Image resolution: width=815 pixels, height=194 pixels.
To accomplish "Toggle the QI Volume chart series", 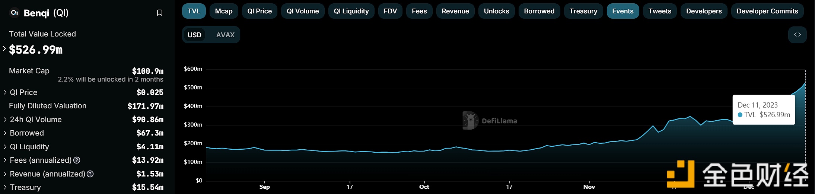I will pos(303,11).
